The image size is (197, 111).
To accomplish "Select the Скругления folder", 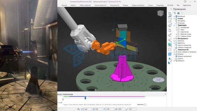I will [185, 32].
